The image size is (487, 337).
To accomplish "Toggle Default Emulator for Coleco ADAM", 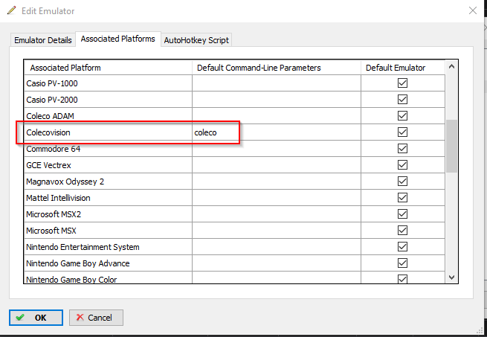I will point(402,115).
